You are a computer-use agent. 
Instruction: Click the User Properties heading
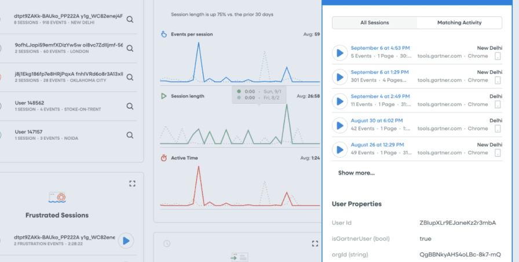pos(356,204)
